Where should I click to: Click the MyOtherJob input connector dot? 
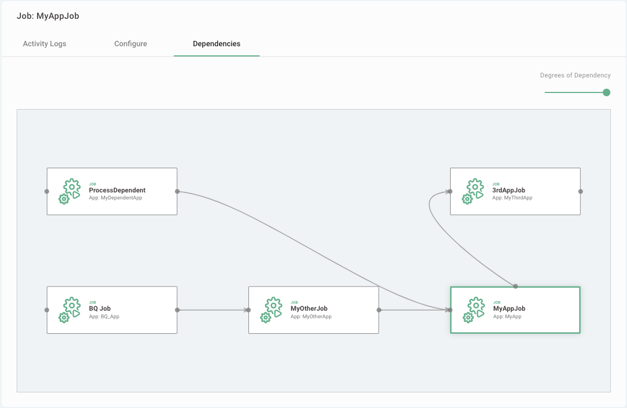pos(248,310)
